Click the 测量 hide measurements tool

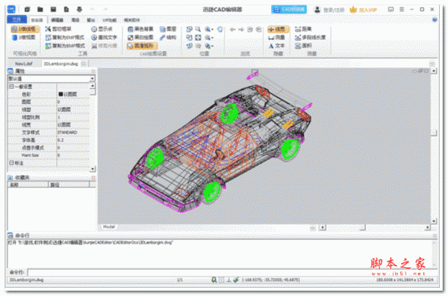[x=276, y=37]
